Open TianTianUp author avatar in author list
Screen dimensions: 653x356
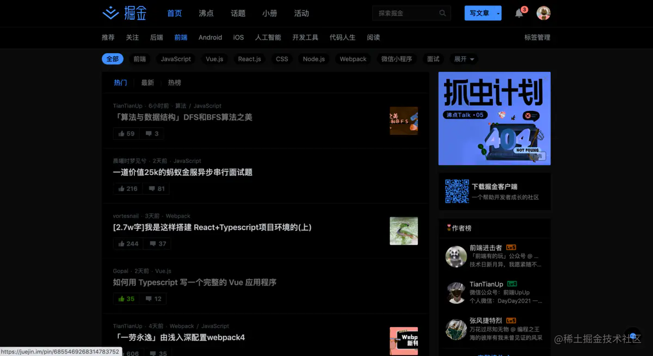[456, 293]
